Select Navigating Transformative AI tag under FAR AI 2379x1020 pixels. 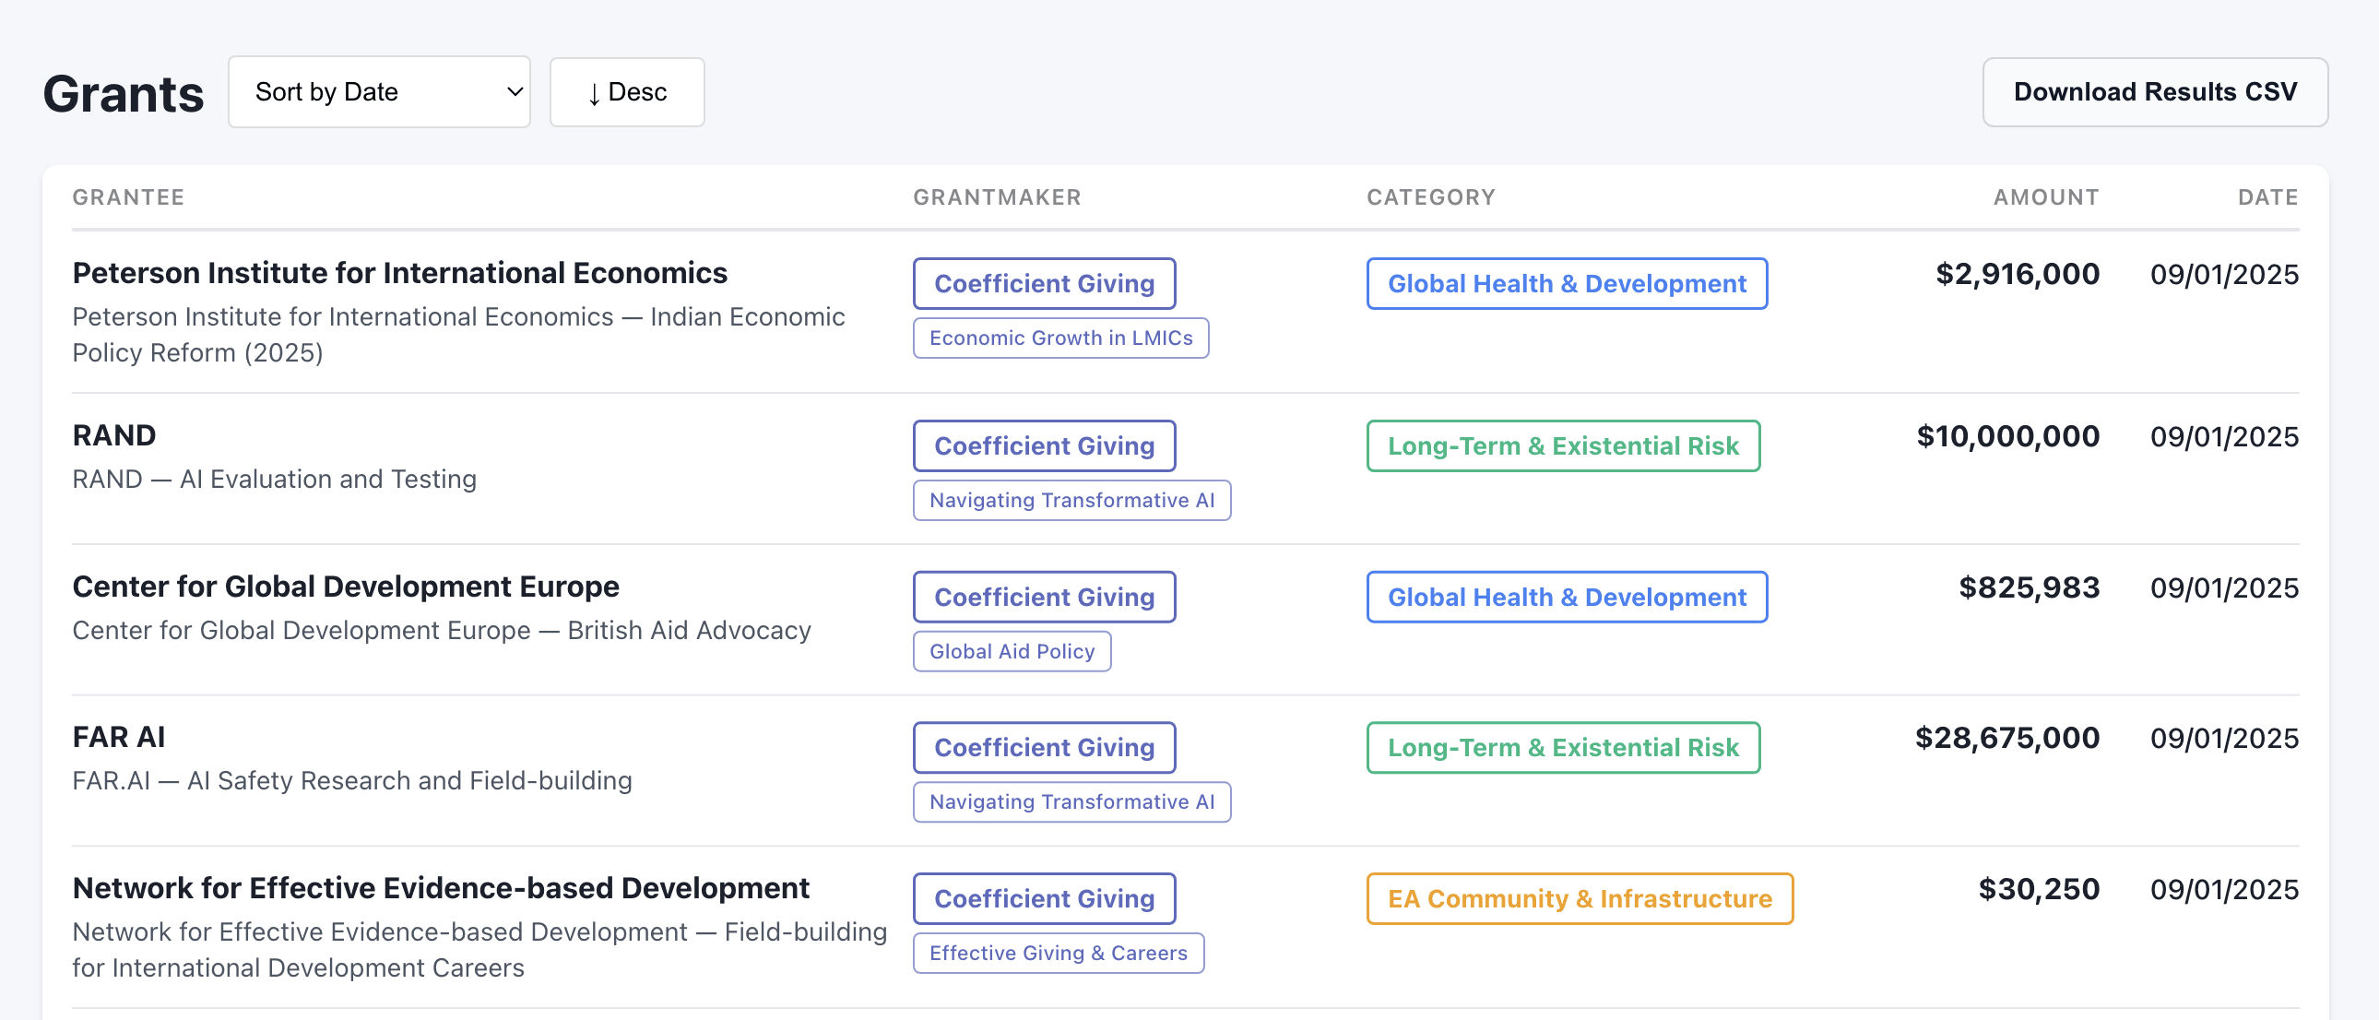(1071, 802)
